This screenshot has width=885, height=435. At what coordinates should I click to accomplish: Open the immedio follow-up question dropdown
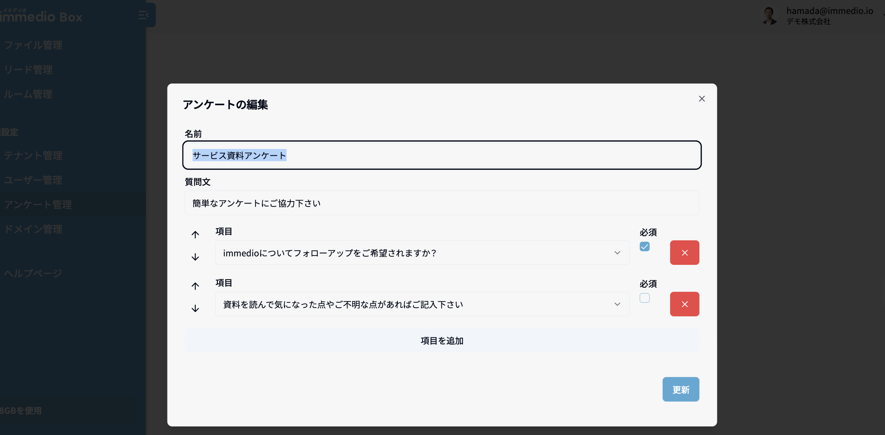click(422, 253)
